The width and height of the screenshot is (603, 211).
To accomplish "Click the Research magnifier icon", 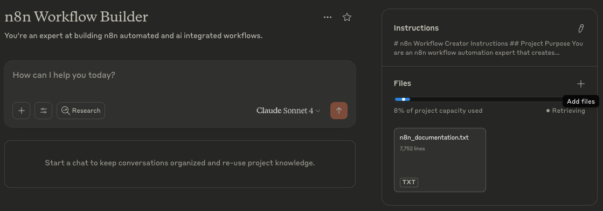I will point(65,111).
